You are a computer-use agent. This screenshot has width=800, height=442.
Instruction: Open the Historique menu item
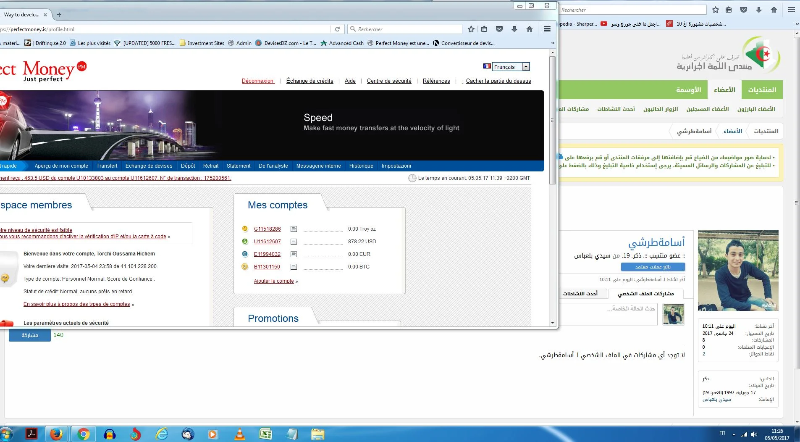pyautogui.click(x=361, y=166)
